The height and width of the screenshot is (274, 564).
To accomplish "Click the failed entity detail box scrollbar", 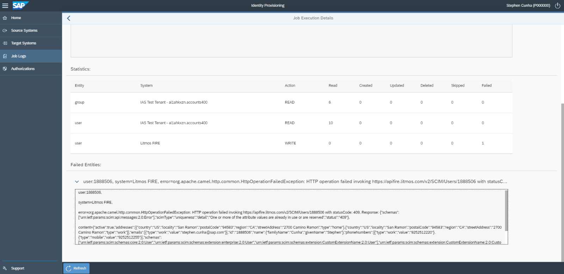I will point(507,211).
